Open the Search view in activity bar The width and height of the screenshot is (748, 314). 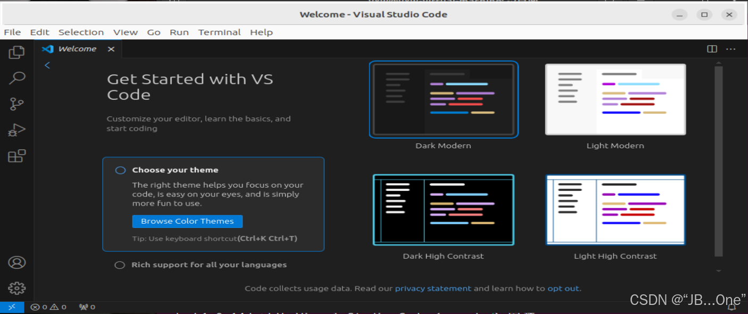tap(17, 78)
